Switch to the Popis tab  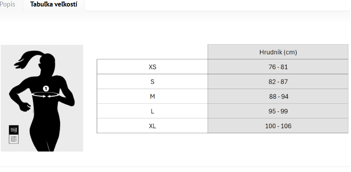tap(8, 4)
